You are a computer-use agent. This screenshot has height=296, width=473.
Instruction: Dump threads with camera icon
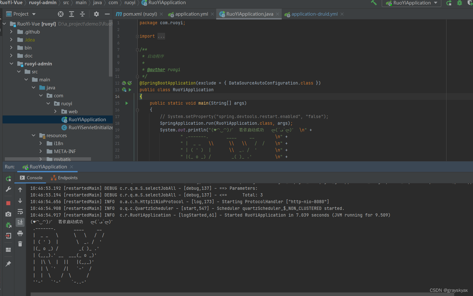point(8,214)
